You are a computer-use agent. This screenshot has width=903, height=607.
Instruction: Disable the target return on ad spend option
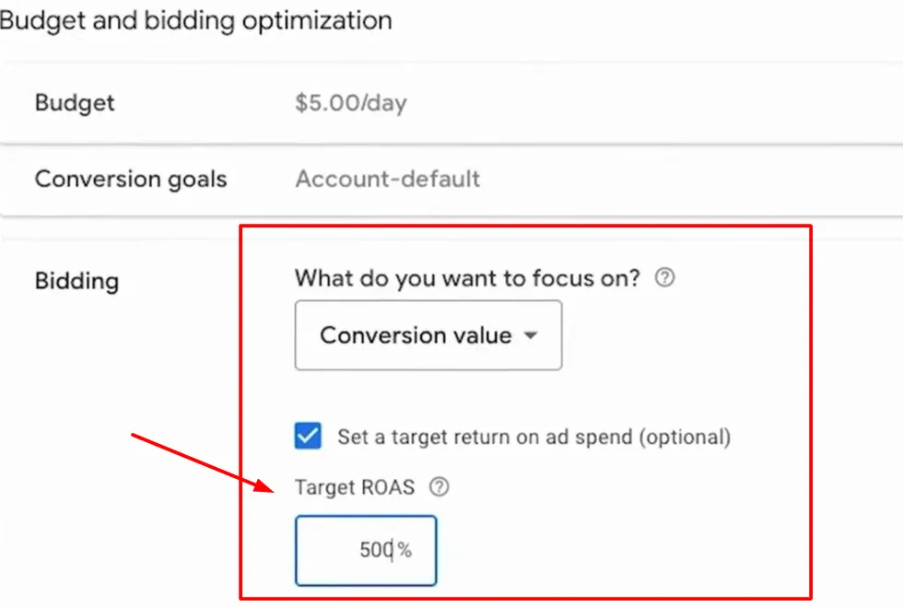[308, 436]
